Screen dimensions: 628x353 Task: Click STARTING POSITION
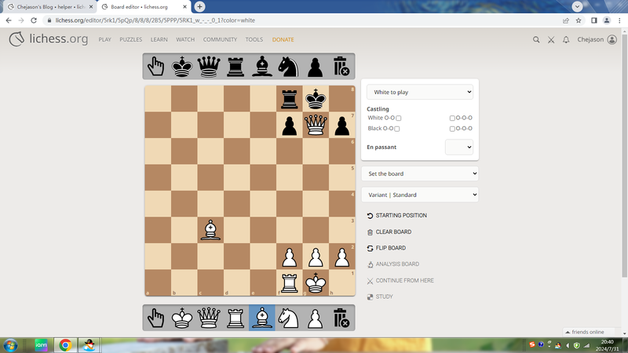click(x=400, y=215)
